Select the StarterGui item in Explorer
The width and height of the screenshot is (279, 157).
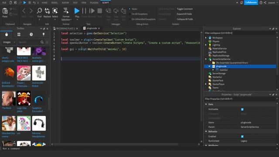click(217, 77)
